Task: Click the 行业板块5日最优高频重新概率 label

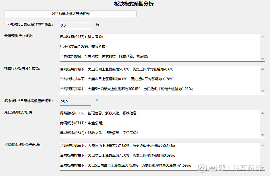Action: tap(29, 24)
